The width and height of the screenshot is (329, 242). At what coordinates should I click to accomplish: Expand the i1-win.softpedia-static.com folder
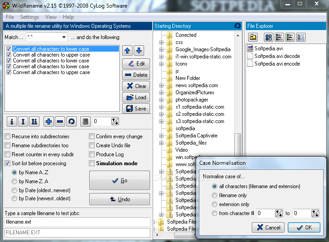click(161, 57)
